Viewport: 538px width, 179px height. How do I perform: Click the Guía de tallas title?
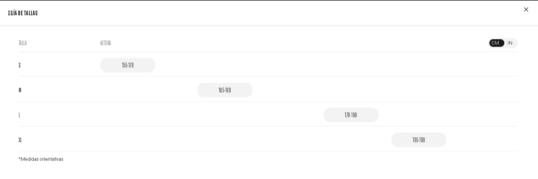click(23, 13)
